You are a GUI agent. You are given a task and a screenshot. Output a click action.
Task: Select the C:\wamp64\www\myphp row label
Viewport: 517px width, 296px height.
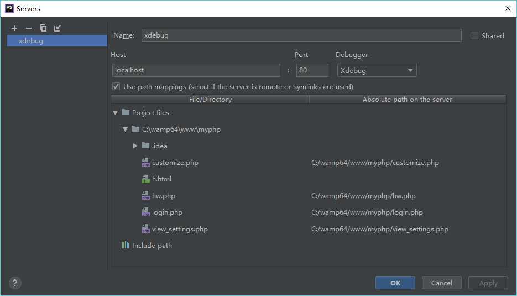click(181, 129)
